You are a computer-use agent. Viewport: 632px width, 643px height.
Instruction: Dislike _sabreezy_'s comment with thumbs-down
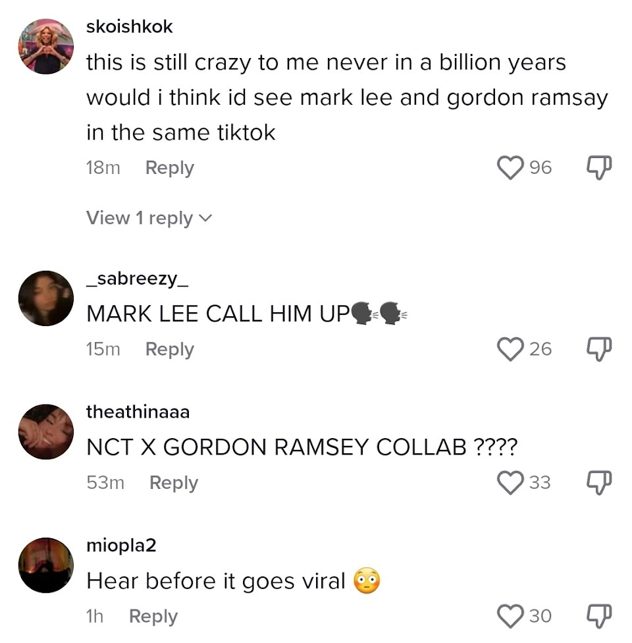pos(599,349)
